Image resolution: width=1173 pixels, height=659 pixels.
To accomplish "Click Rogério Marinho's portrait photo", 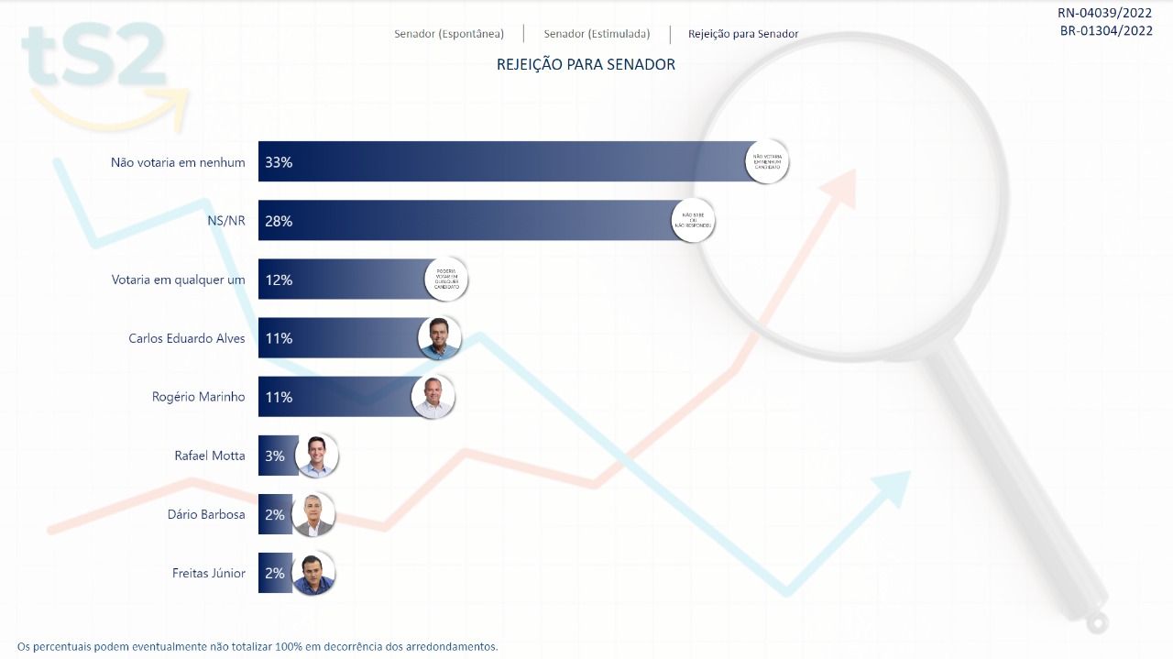I will (433, 397).
